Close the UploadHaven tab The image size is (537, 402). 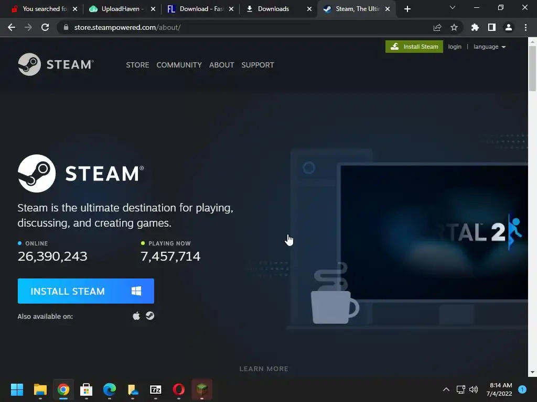153,9
